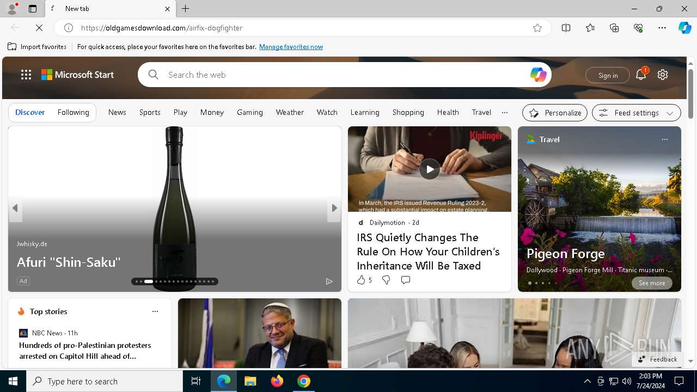Open the Shopping category
This screenshot has width=697, height=392.
pos(408,112)
